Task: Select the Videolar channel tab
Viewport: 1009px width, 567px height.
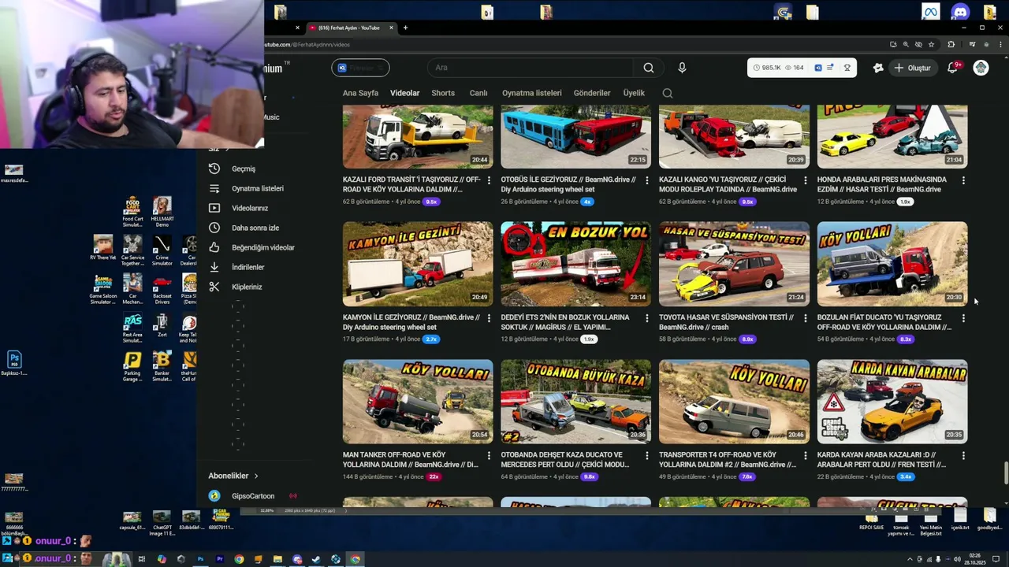Action: pyautogui.click(x=404, y=93)
